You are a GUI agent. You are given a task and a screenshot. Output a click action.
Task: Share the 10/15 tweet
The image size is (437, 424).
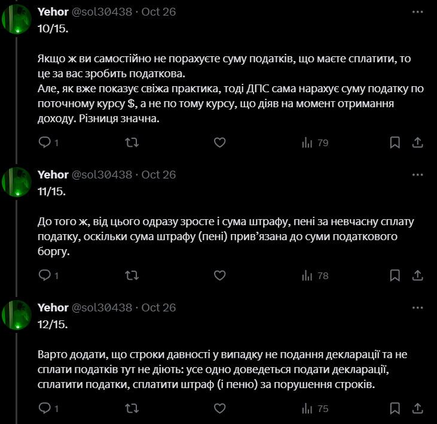[418, 143]
